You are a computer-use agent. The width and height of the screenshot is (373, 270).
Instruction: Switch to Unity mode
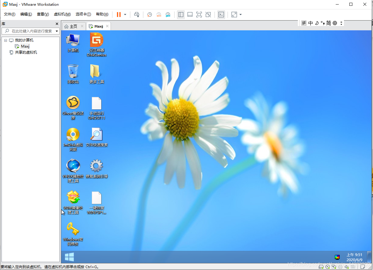208,15
